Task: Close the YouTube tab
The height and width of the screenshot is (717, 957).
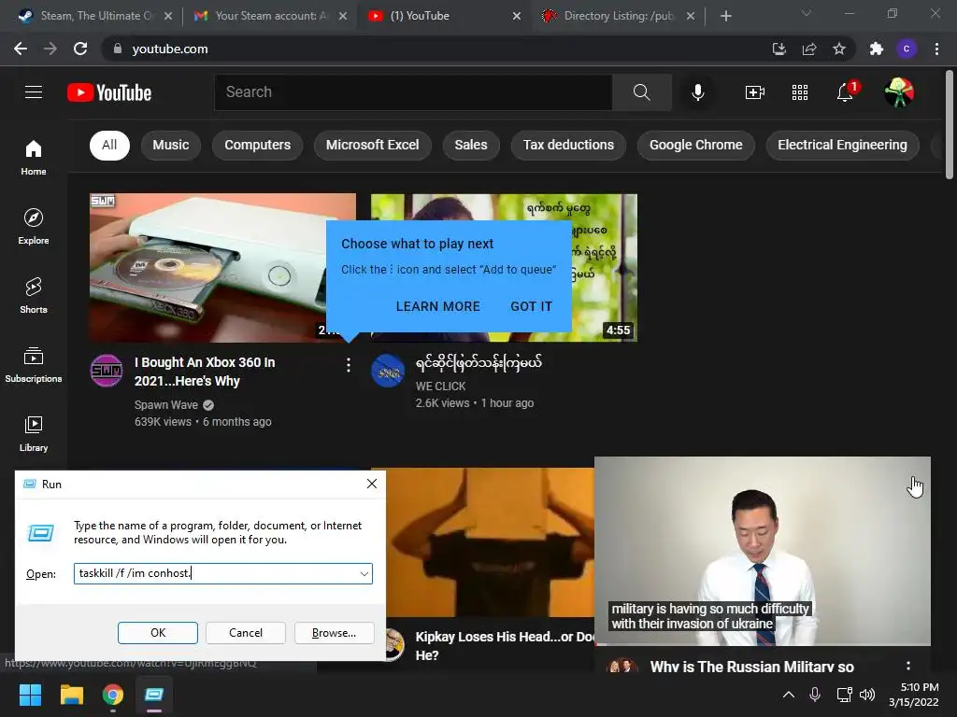Action: 516,16
